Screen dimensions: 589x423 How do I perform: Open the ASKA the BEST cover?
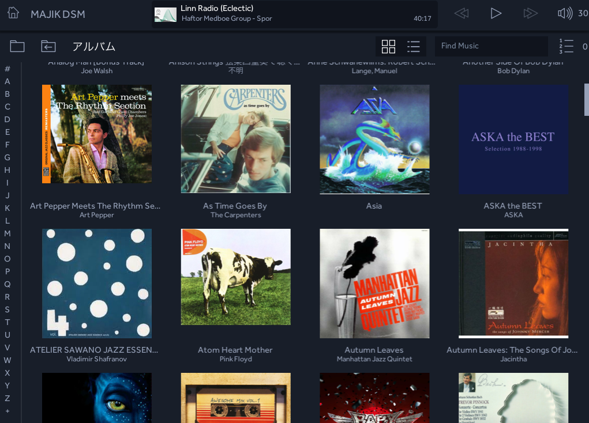(x=513, y=139)
